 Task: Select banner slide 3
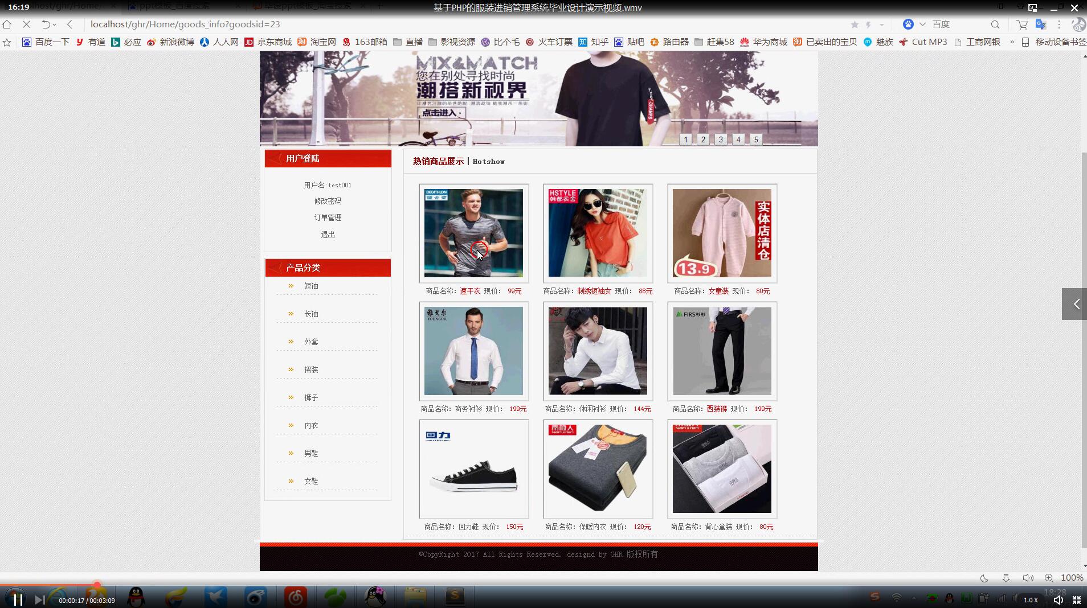(721, 139)
